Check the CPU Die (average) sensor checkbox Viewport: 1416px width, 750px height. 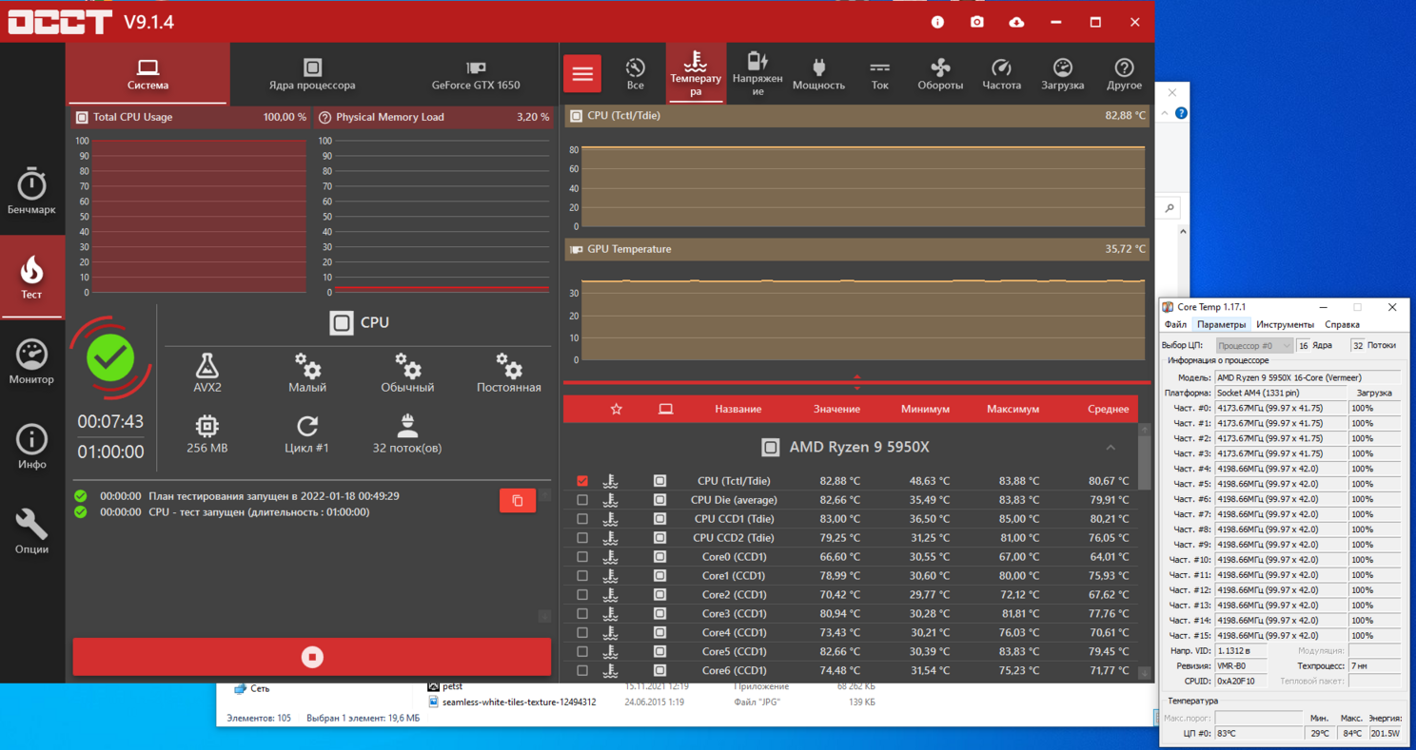pyautogui.click(x=582, y=500)
